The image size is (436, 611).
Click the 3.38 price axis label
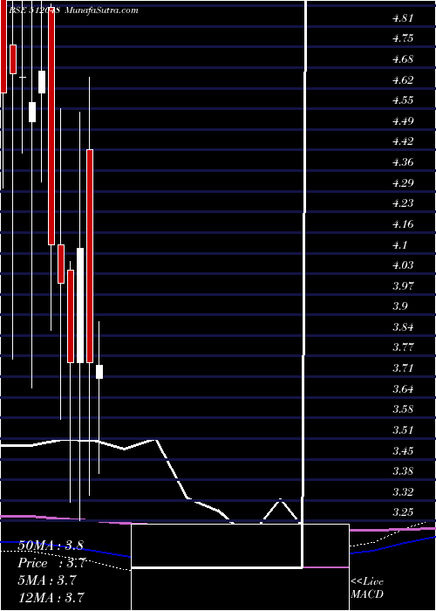[403, 471]
